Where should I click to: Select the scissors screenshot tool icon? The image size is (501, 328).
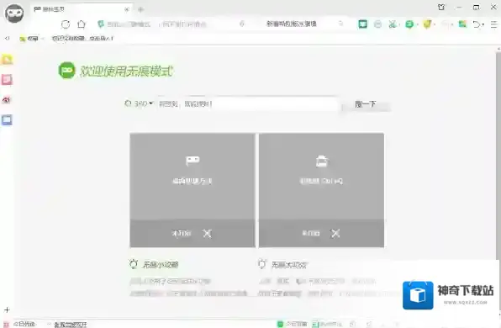tap(392, 24)
